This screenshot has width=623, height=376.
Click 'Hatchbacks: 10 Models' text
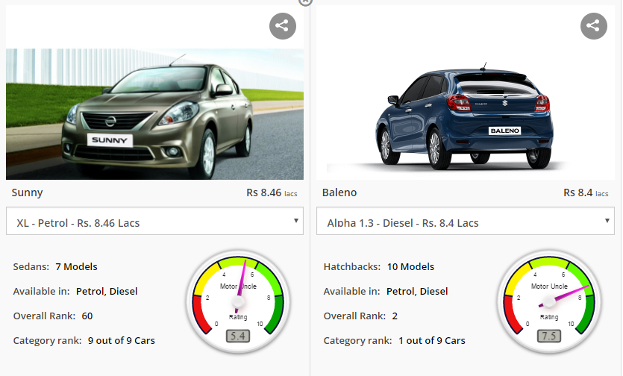(x=378, y=266)
